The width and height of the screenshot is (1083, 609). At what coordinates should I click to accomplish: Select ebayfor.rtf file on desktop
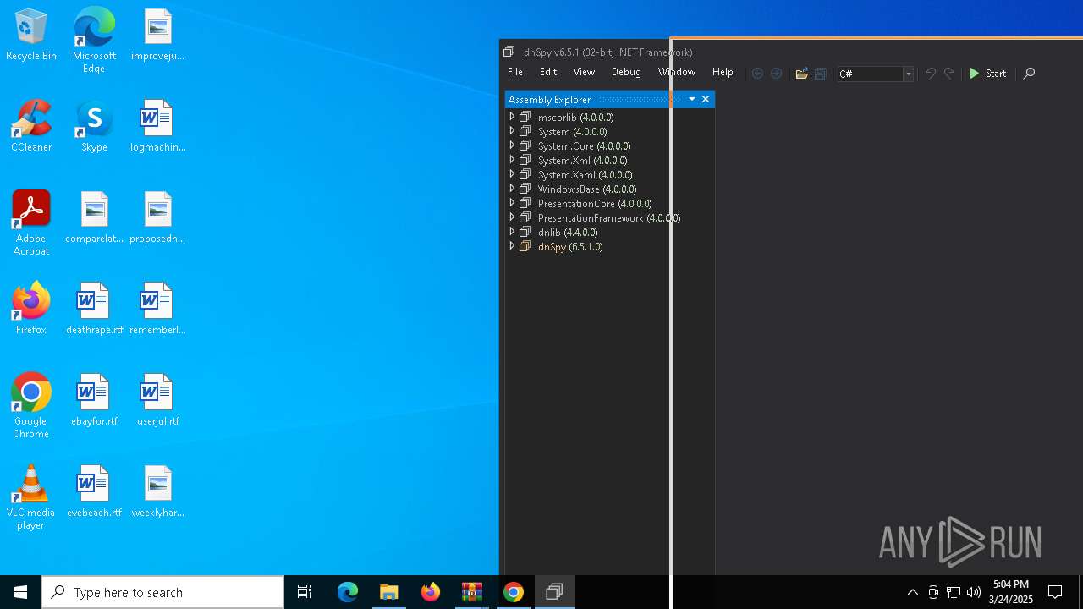coord(94,400)
